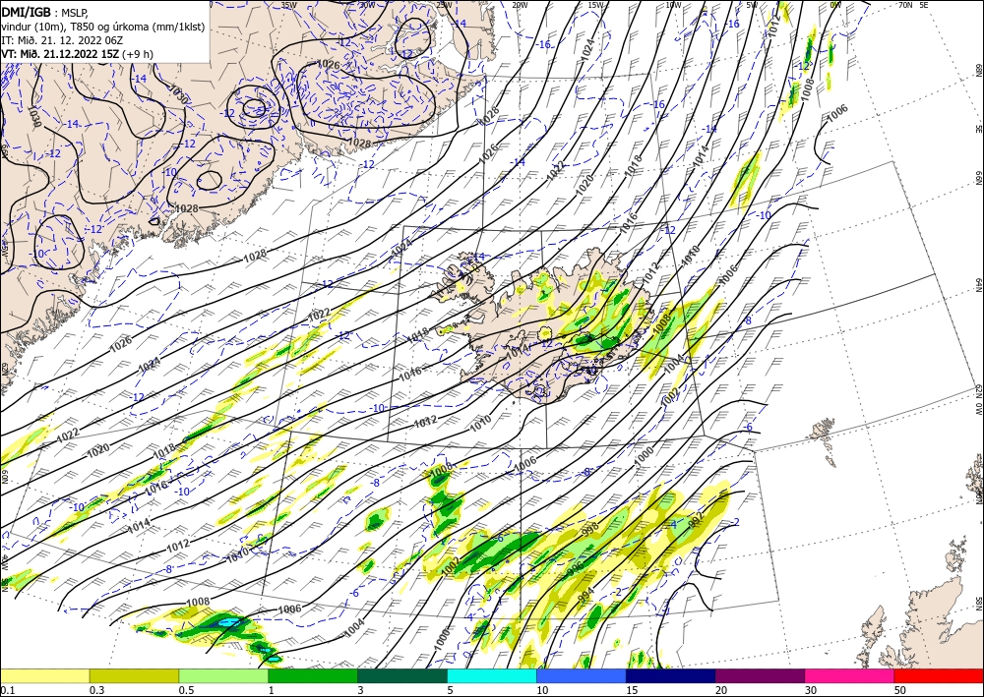This screenshot has width=984, height=697.
Task: Pick the blue 10 mm legend swatch
Action: click(582, 675)
